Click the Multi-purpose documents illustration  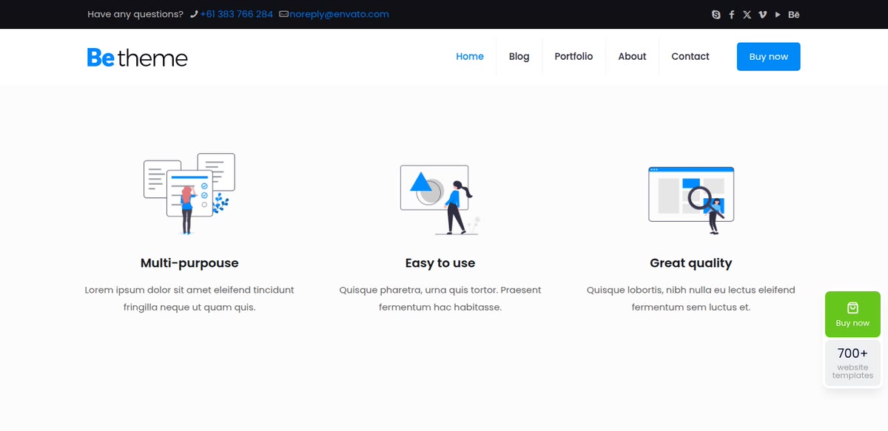(x=189, y=194)
